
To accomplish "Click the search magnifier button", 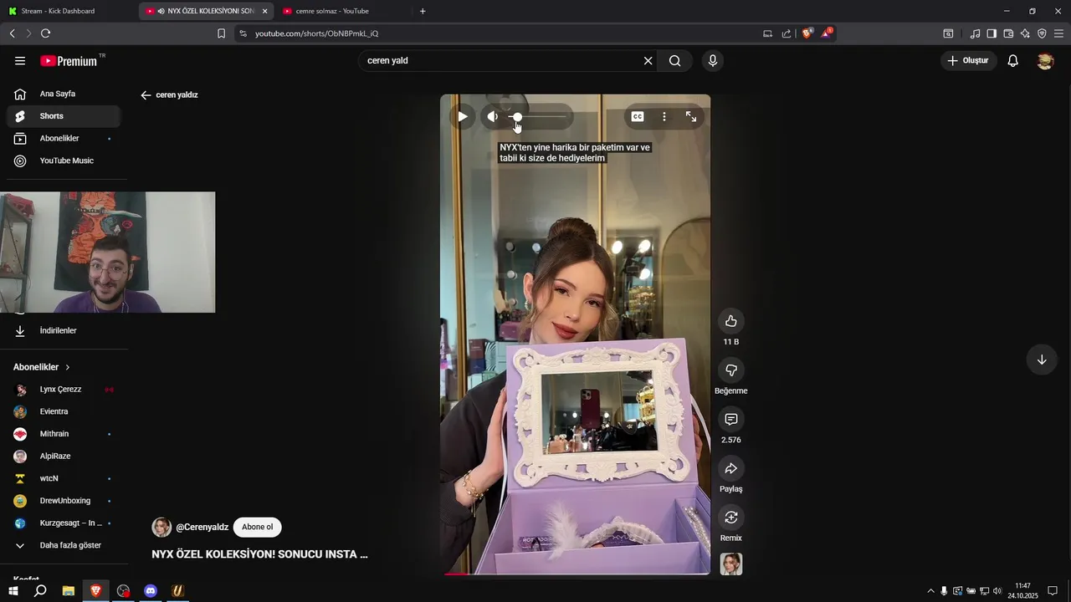I will point(674,61).
